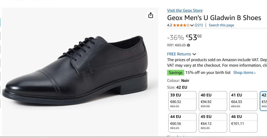Follow the Shop items link
Screen dimensions: 267x138
point(244,73)
